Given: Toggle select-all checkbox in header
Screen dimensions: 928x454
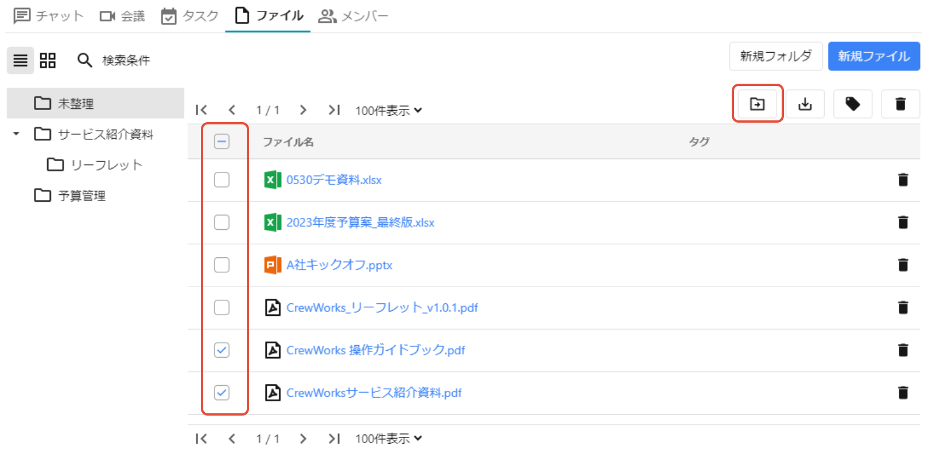Looking at the screenshot, I should 222,141.
